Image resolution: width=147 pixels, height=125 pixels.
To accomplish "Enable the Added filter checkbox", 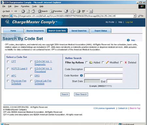I will [87, 62].
